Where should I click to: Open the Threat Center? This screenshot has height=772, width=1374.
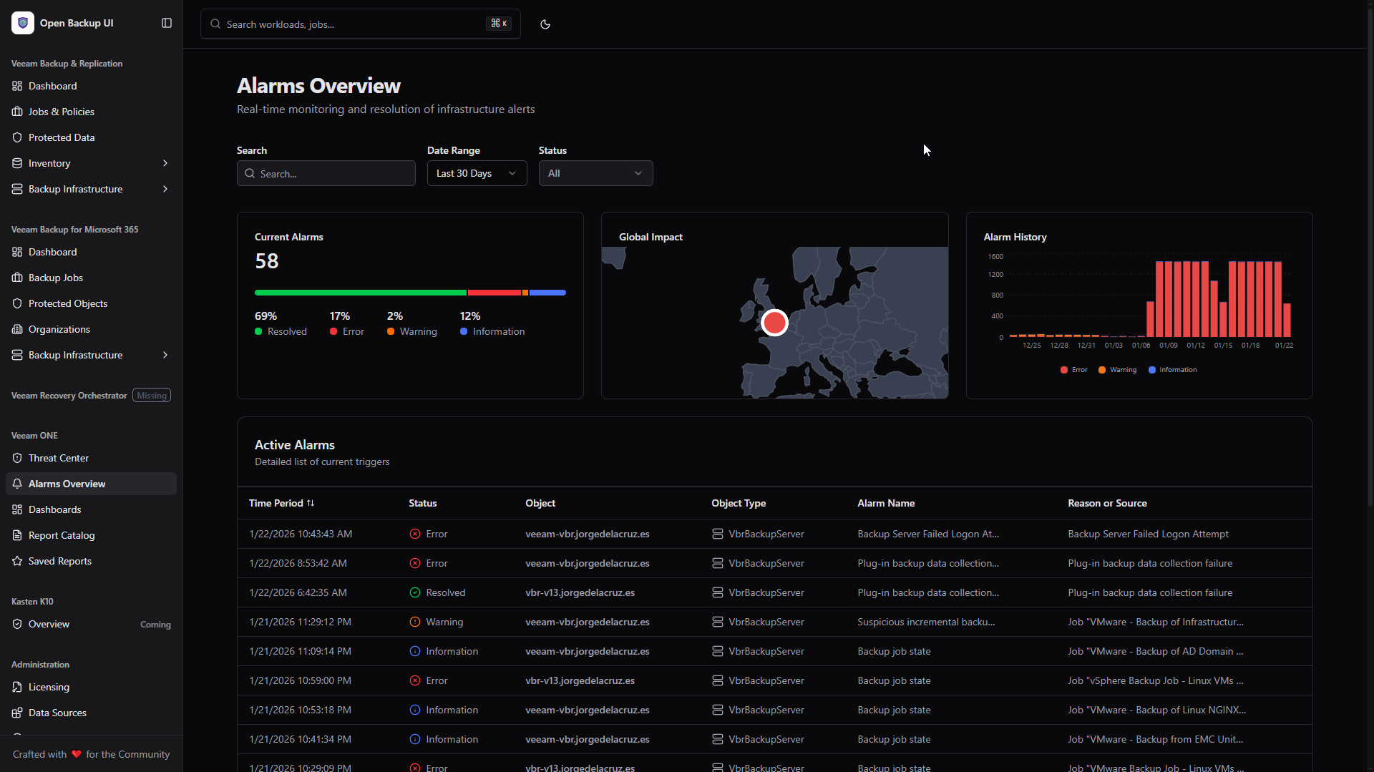click(59, 458)
